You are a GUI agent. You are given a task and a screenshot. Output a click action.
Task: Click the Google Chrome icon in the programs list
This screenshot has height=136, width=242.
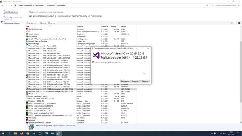(x=27, y=34)
